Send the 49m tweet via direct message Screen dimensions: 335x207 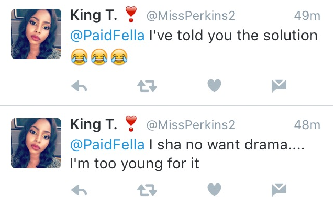pos(279,86)
